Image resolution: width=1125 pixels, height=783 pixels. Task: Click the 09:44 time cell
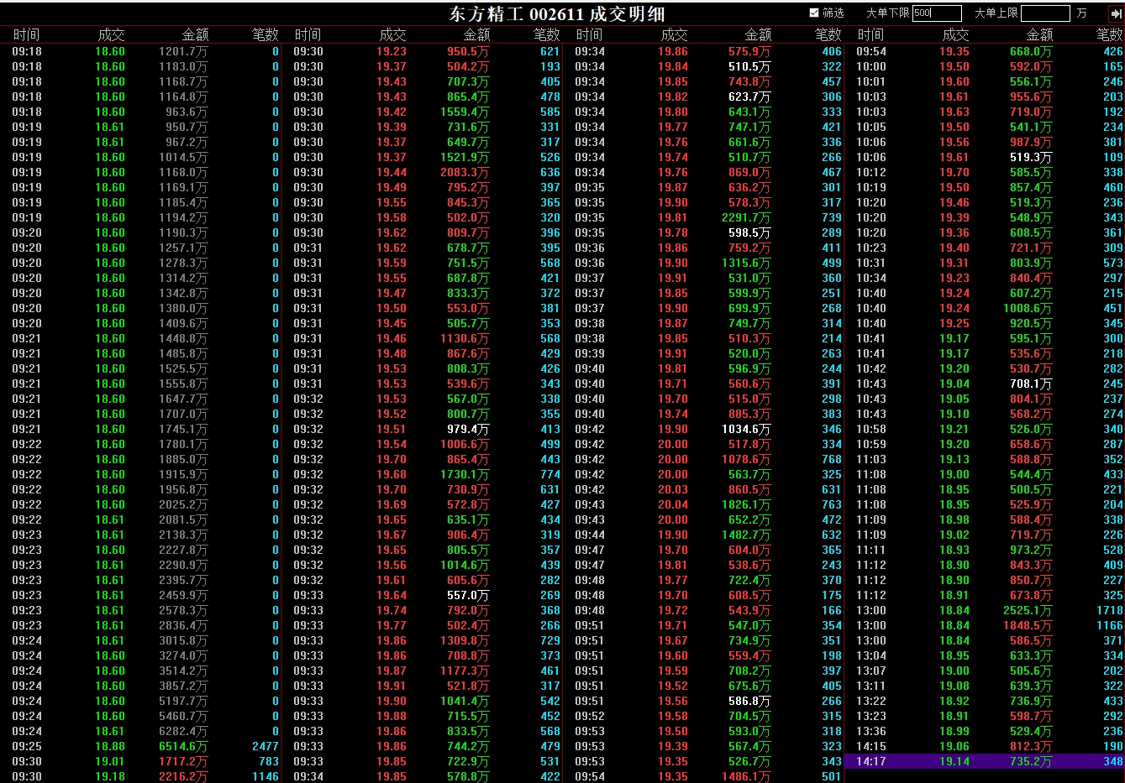(590, 535)
